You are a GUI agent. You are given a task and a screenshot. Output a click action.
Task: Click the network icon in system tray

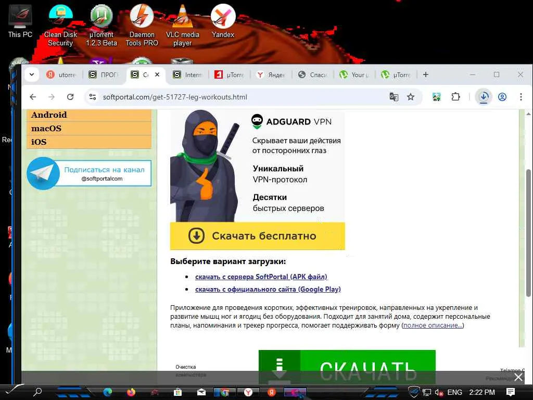(427, 393)
